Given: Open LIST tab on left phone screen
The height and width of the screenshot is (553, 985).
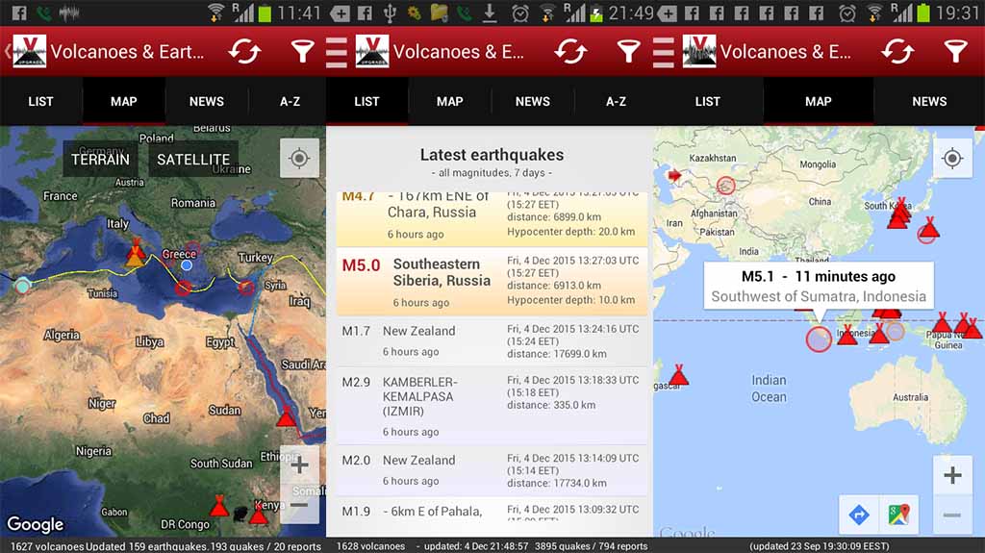Looking at the screenshot, I should (40, 101).
